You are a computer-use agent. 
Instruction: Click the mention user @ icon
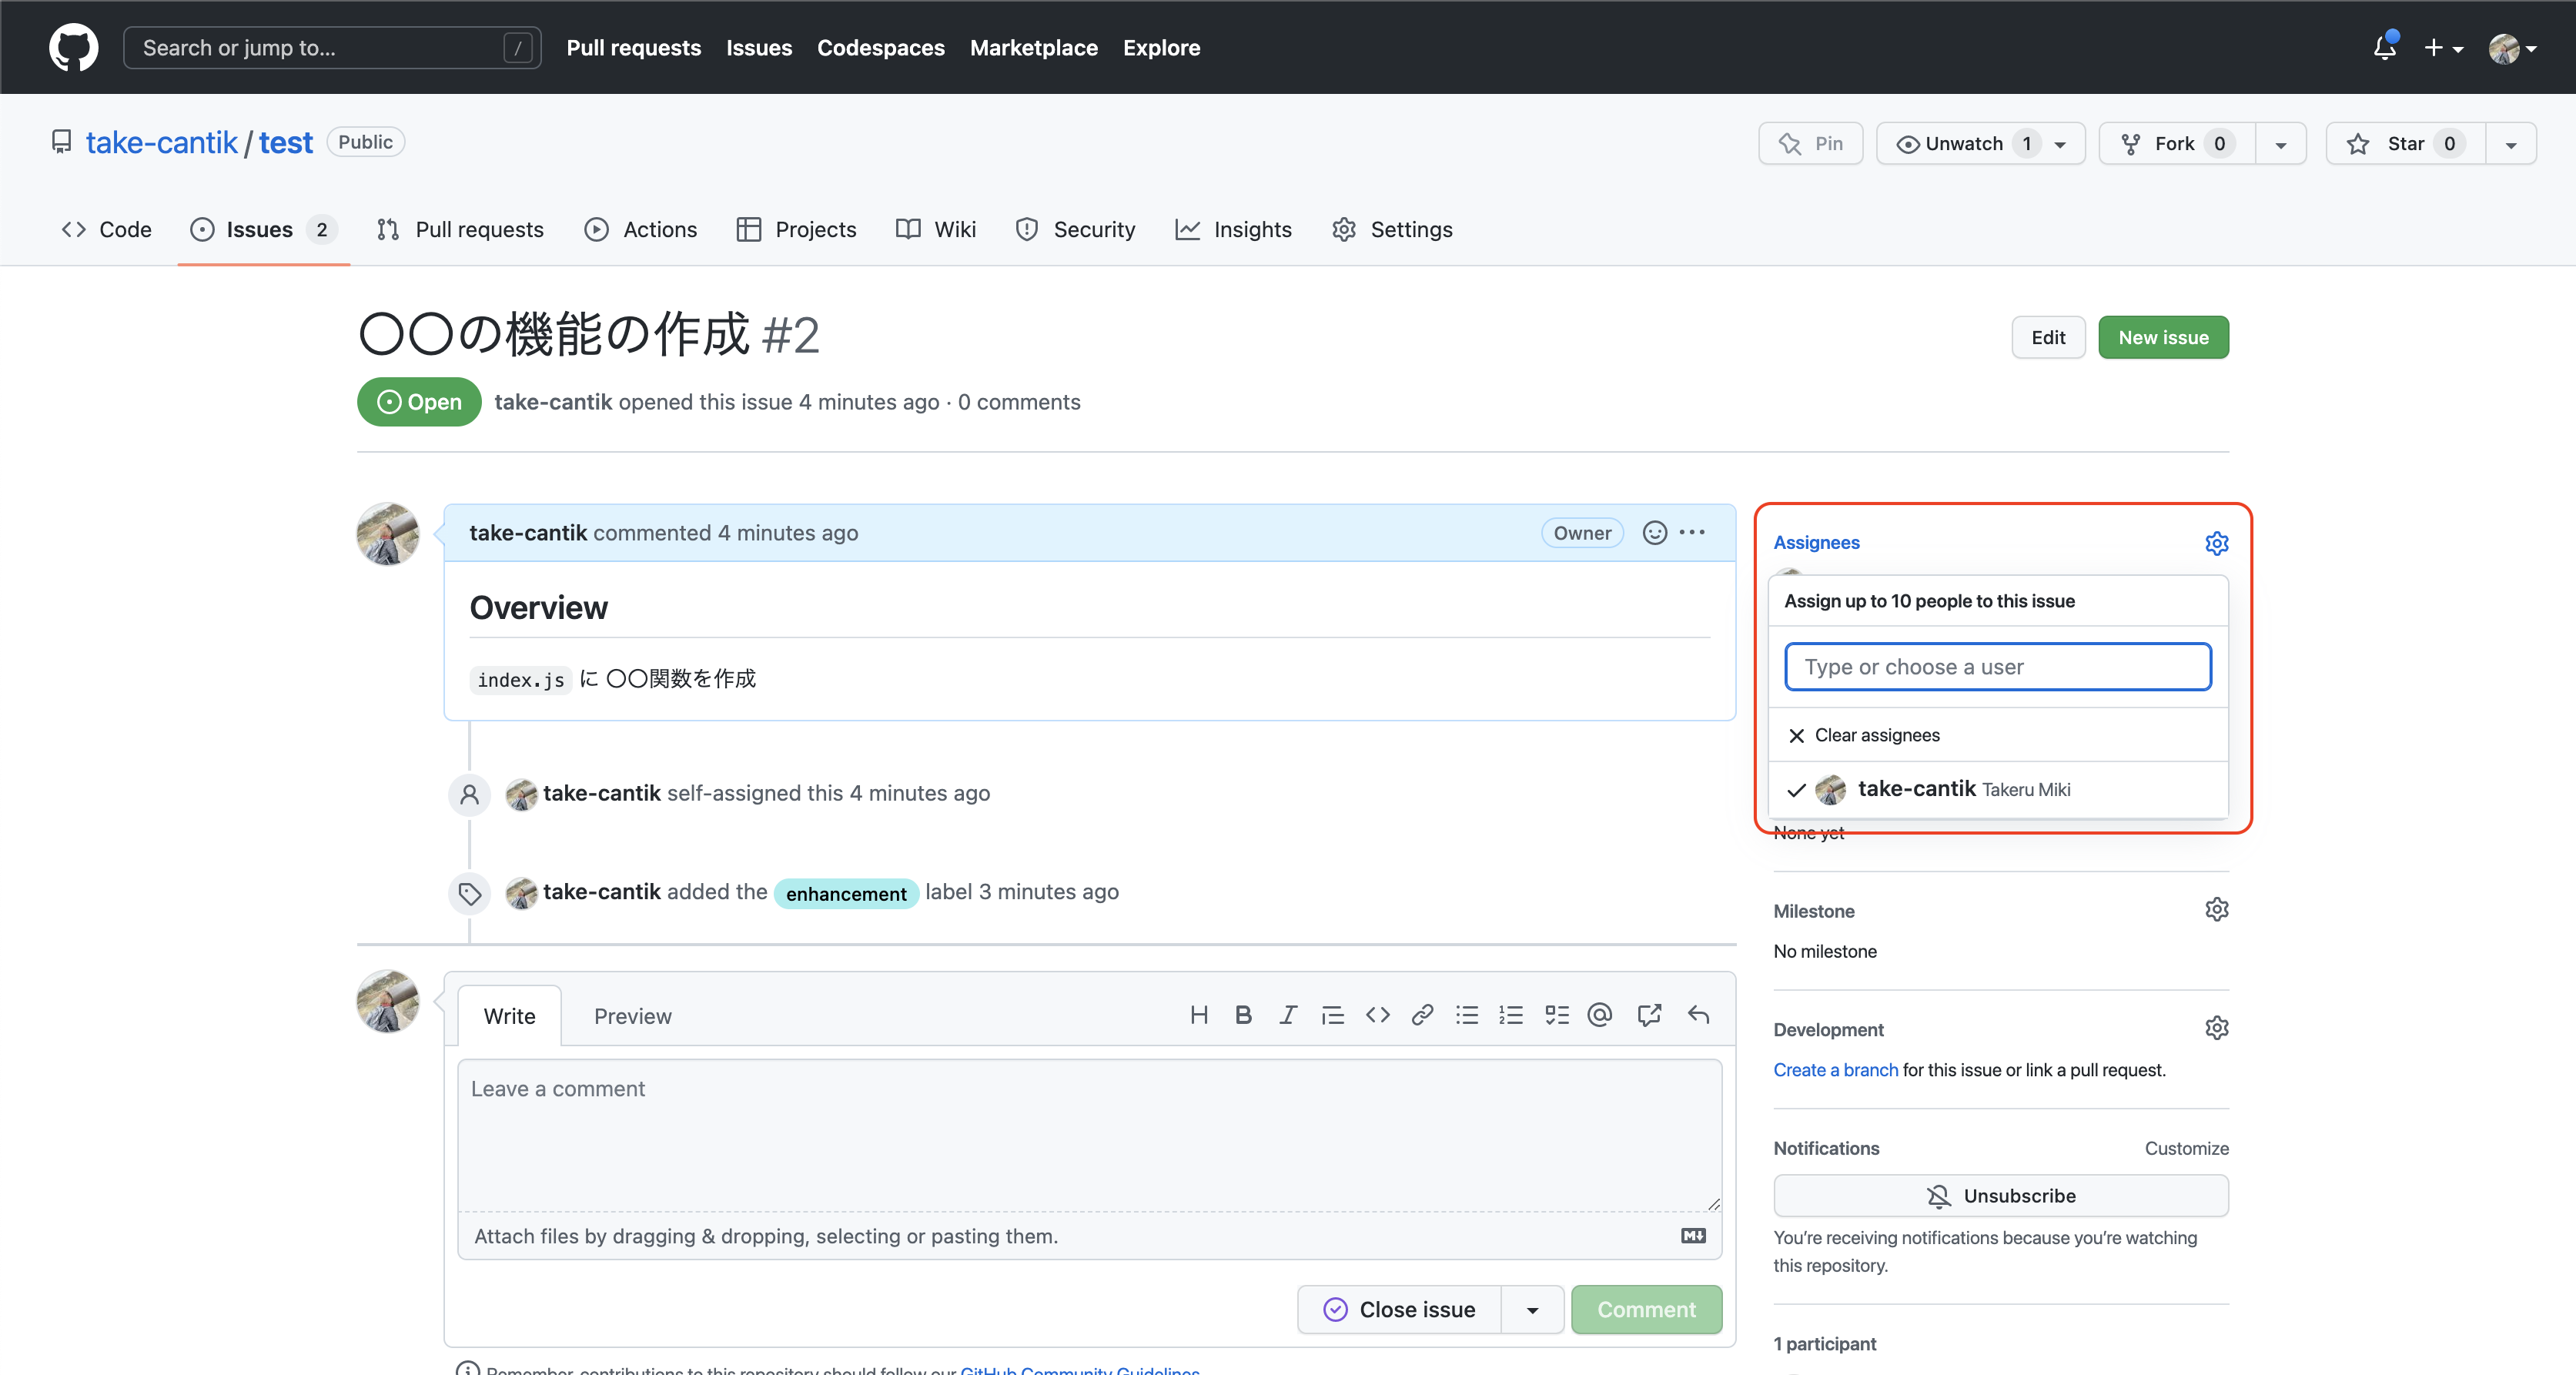click(1600, 1015)
